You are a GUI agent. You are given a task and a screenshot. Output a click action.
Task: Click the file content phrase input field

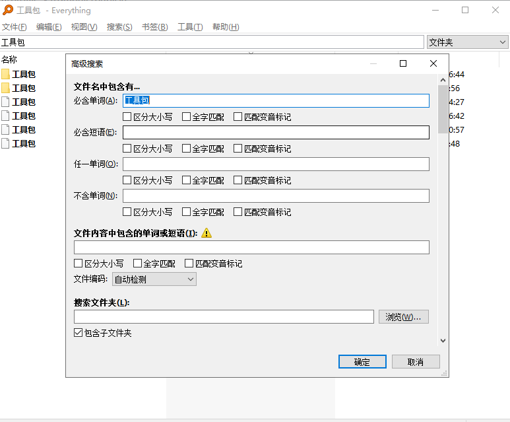click(251, 248)
